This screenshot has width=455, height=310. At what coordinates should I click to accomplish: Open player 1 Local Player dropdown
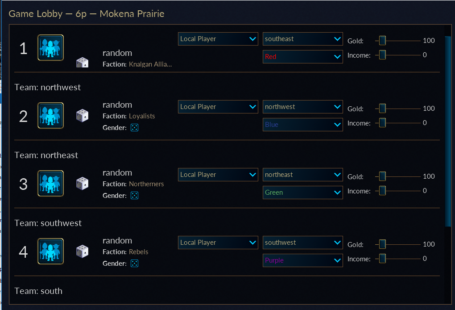218,39
